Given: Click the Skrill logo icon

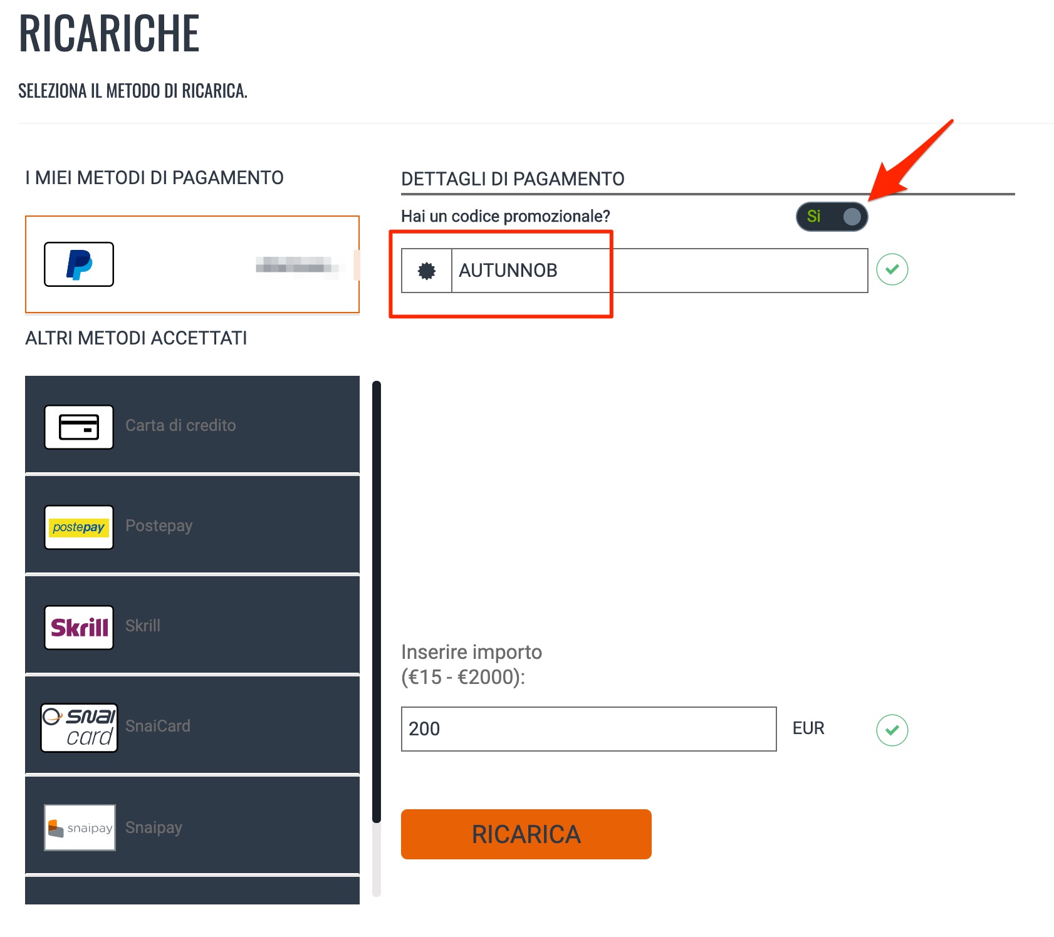Looking at the screenshot, I should tap(79, 628).
